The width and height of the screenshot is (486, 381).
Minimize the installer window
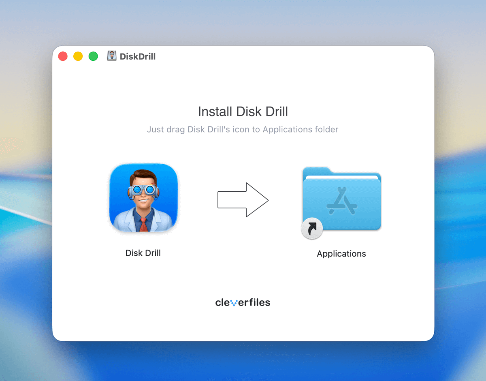(78, 56)
